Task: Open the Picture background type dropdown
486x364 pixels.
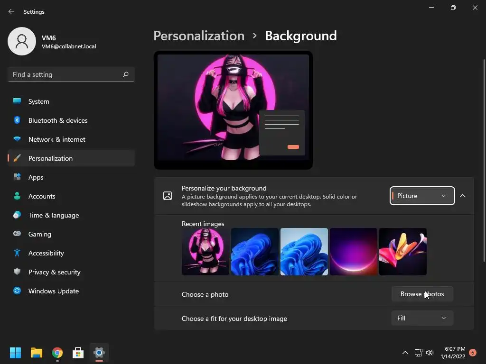Action: [422, 196]
